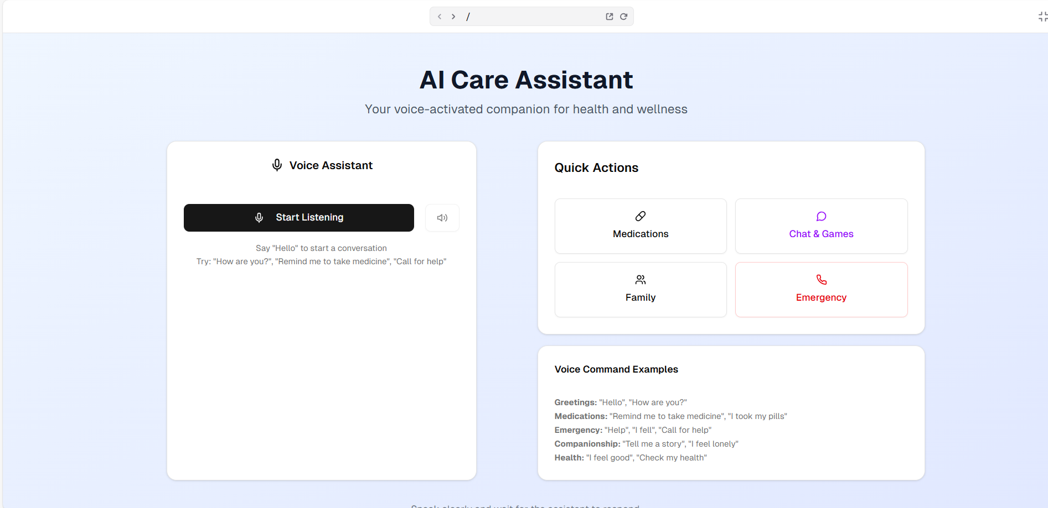Click the people icon on the Family card

pyautogui.click(x=640, y=280)
